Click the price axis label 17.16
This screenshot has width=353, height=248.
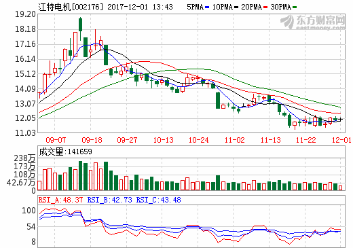click(25, 44)
